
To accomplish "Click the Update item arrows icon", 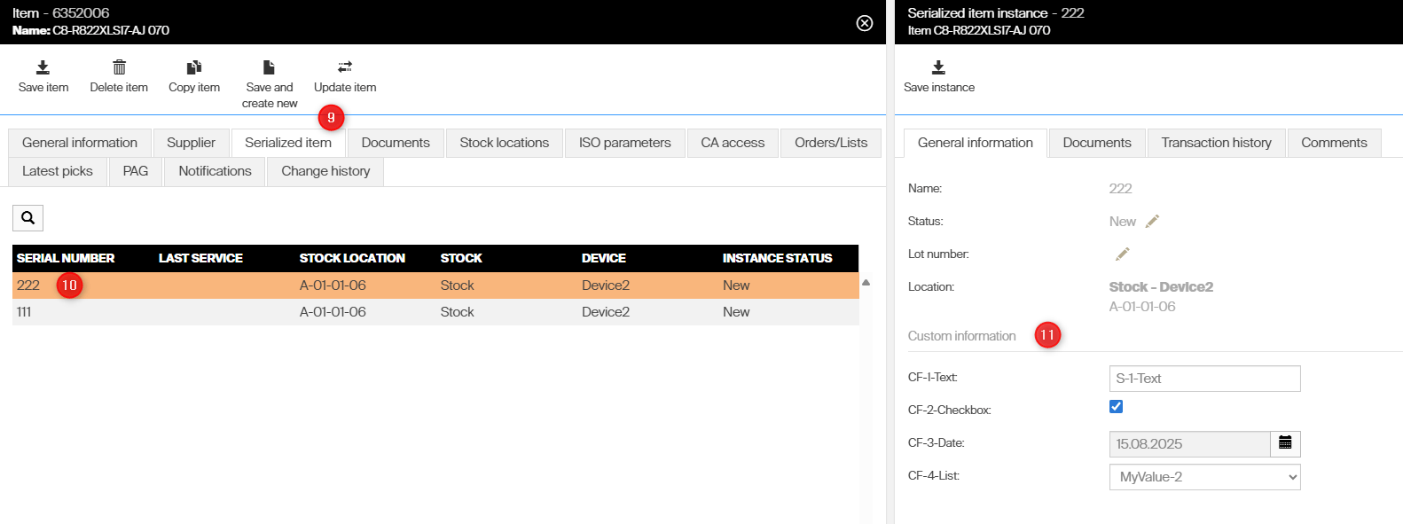I will pos(345,67).
